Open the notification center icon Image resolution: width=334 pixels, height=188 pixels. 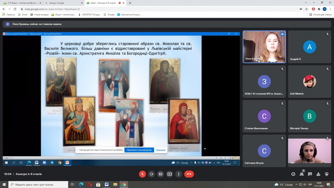pyautogui.click(x=328, y=185)
